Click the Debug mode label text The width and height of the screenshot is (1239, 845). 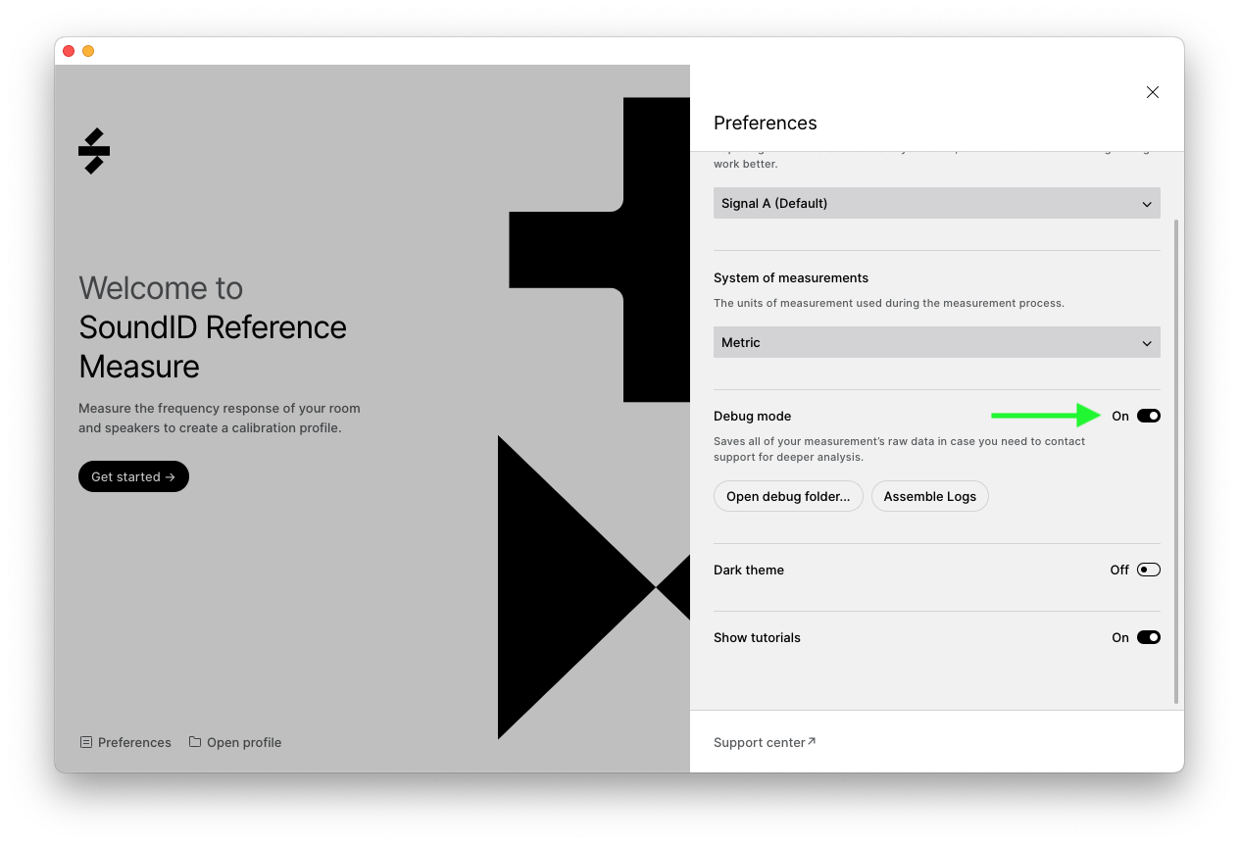tap(752, 416)
